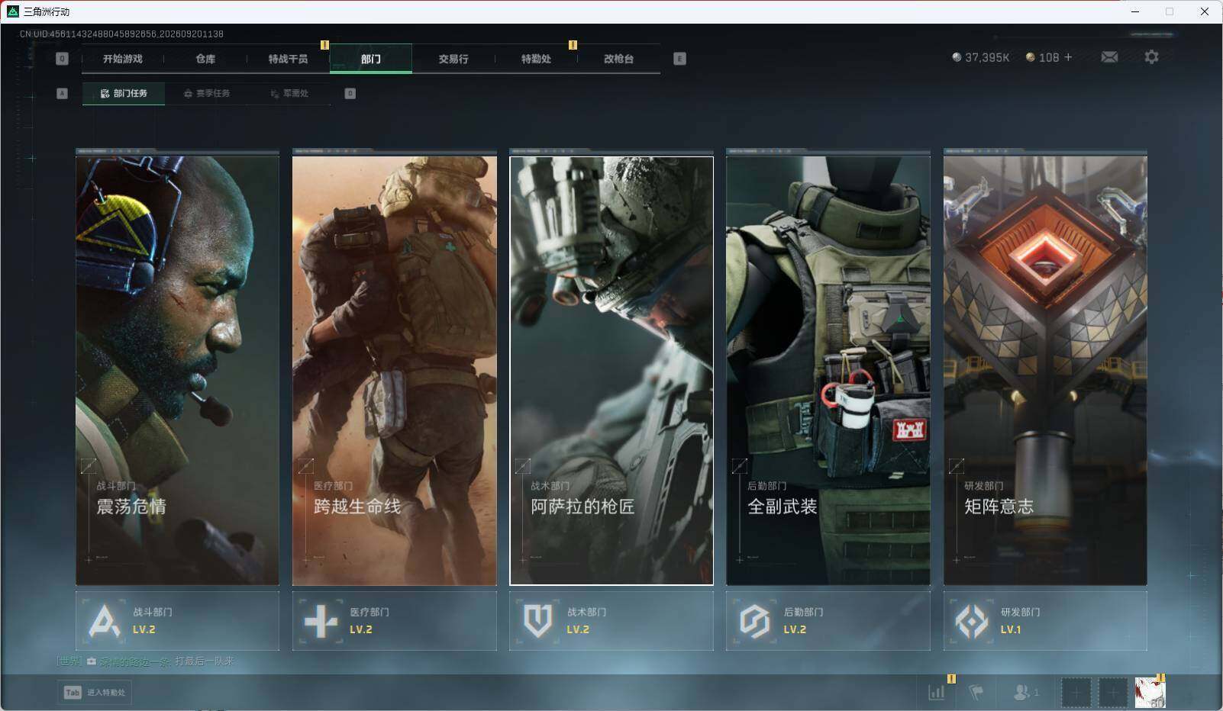Select the 研发部门 diamond emblem icon
1223x711 pixels.
(972, 621)
